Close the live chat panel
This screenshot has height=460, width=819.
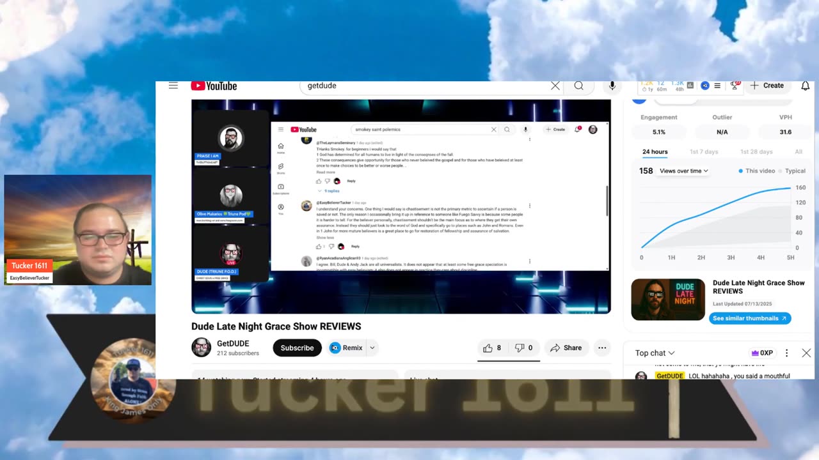point(806,353)
